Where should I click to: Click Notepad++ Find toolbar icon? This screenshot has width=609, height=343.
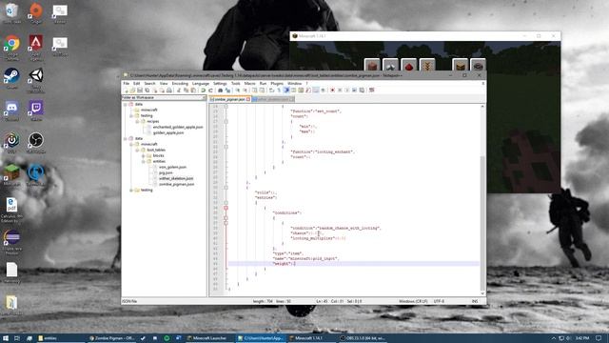point(220,91)
